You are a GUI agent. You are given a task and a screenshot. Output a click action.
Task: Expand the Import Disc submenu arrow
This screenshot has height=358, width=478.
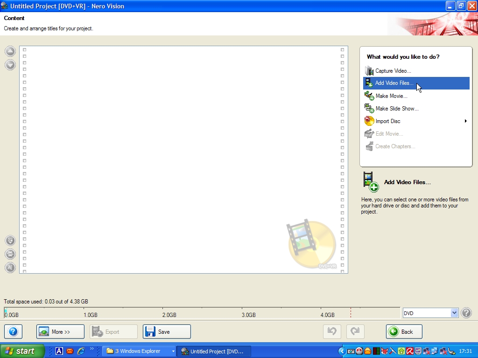(465, 121)
